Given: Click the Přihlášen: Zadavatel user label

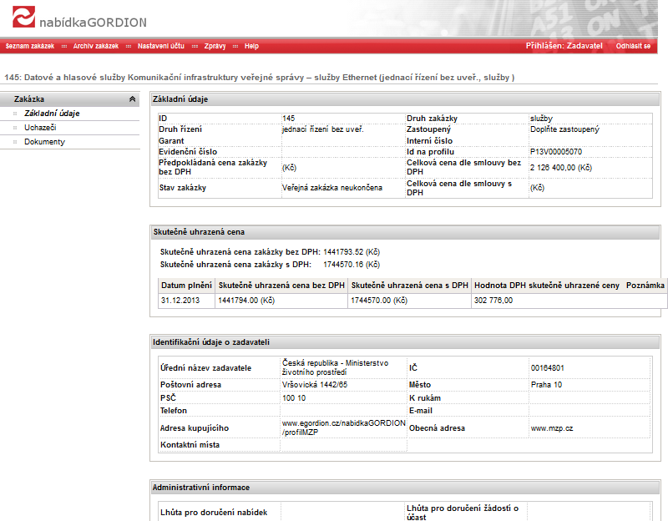Looking at the screenshot, I should 564,46.
